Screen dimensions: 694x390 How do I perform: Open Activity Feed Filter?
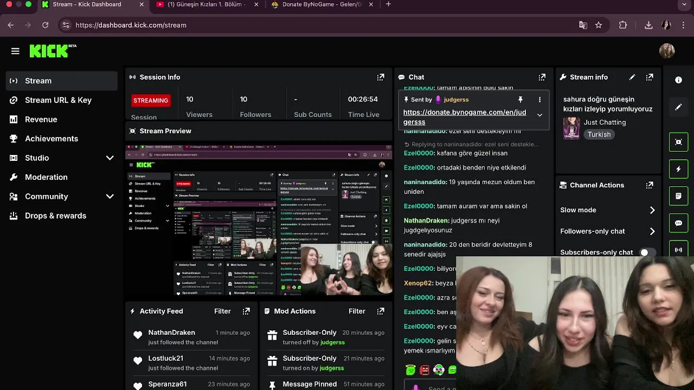222,311
